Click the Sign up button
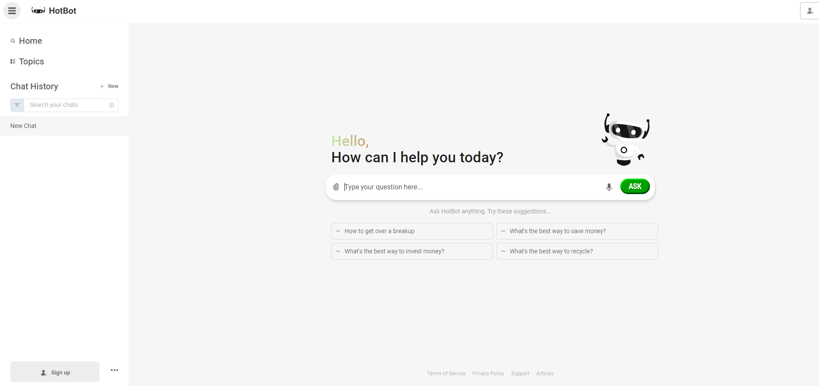 click(x=55, y=372)
